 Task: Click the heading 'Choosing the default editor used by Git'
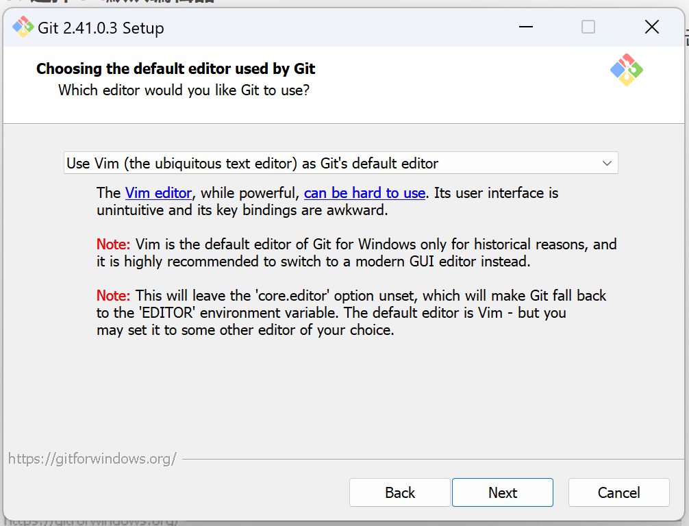(x=176, y=68)
